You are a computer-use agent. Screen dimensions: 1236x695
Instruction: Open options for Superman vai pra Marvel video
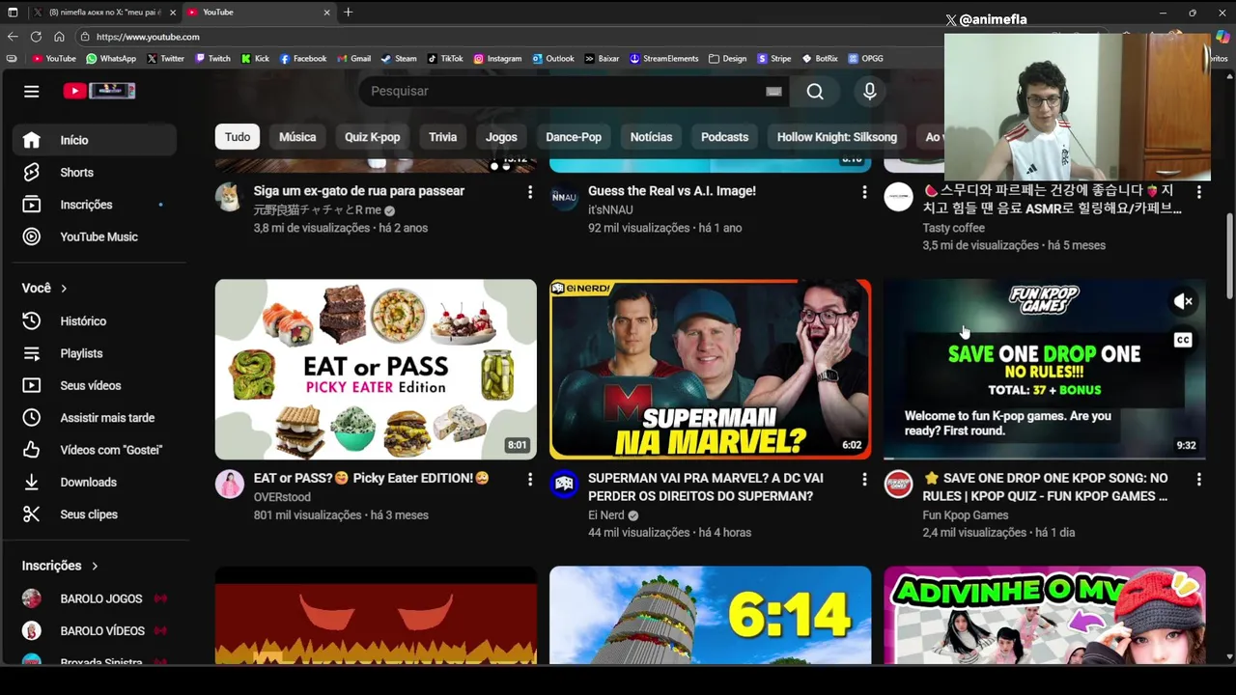click(864, 479)
